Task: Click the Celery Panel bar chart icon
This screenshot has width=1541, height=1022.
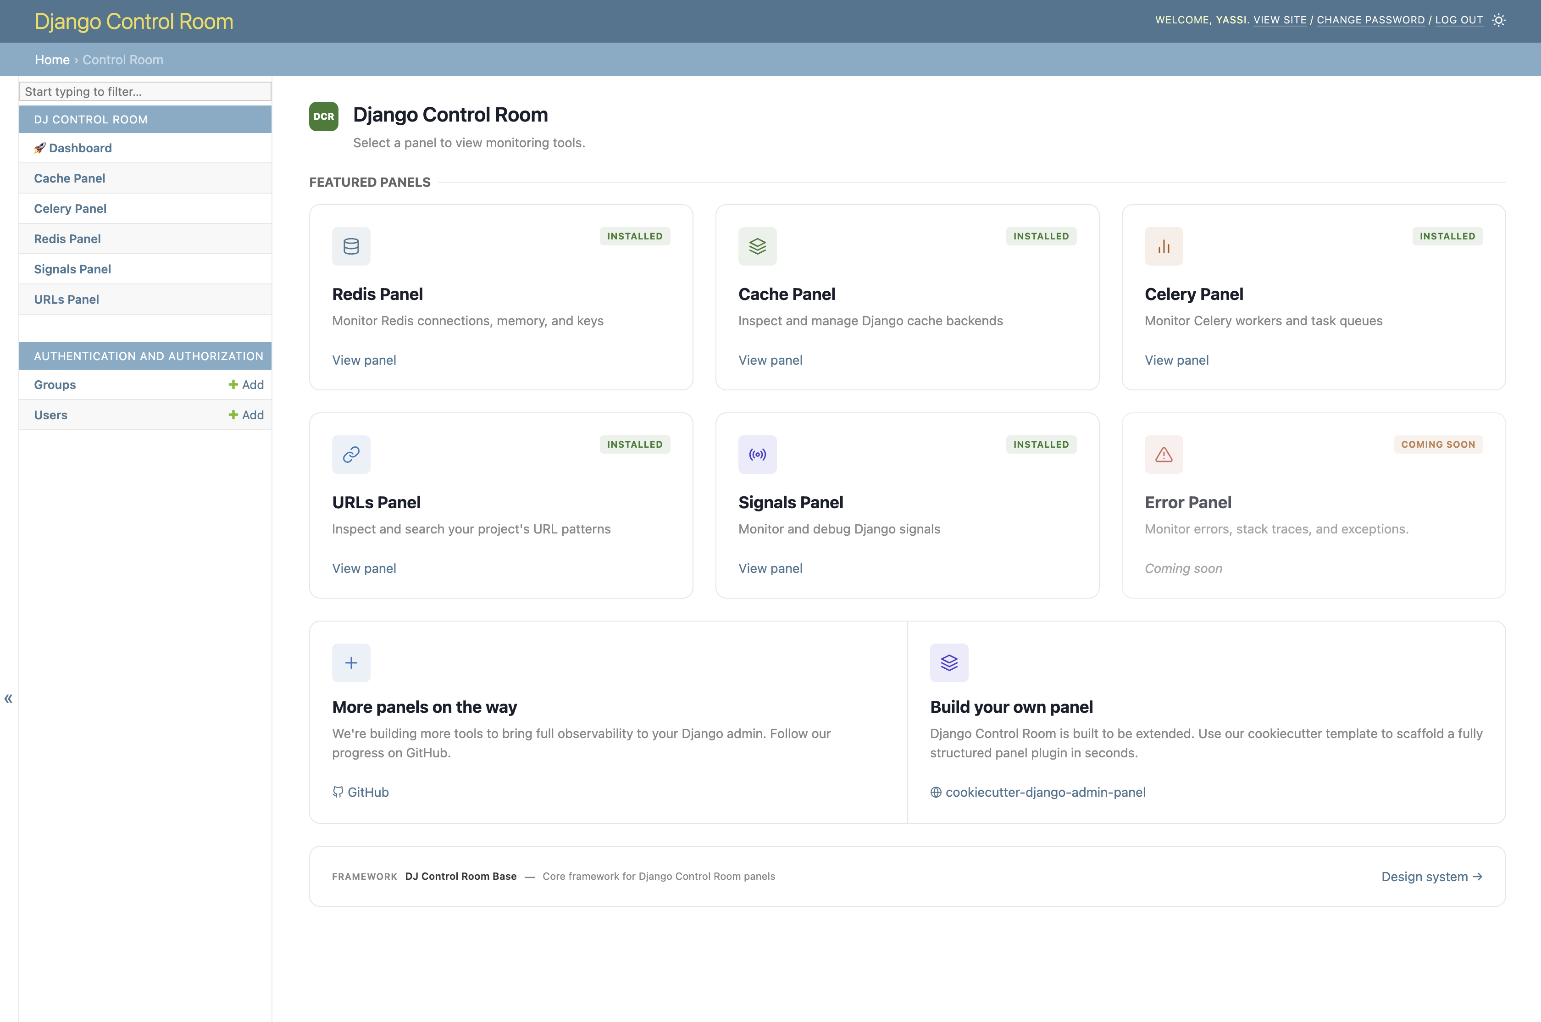Action: 1164,246
